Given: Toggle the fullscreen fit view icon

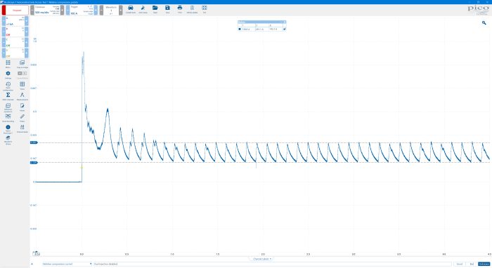Looking at the screenshot, I should 205,9.
